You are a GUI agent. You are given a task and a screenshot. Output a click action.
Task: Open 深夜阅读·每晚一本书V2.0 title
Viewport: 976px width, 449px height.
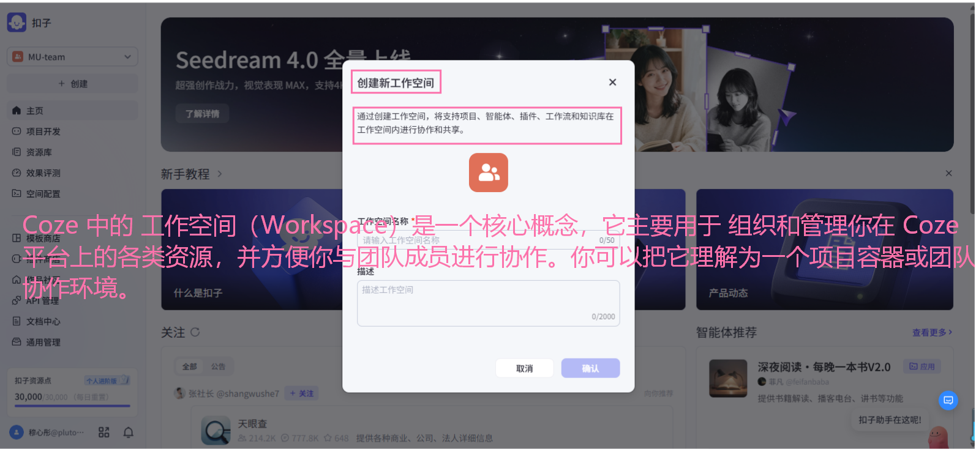point(824,367)
